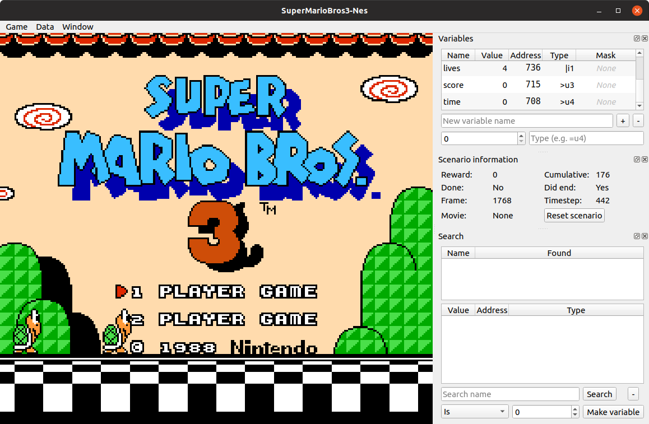This screenshot has height=424, width=649.
Task: Maximize the SuperMarioBros3-Nes window
Action: pos(618,11)
